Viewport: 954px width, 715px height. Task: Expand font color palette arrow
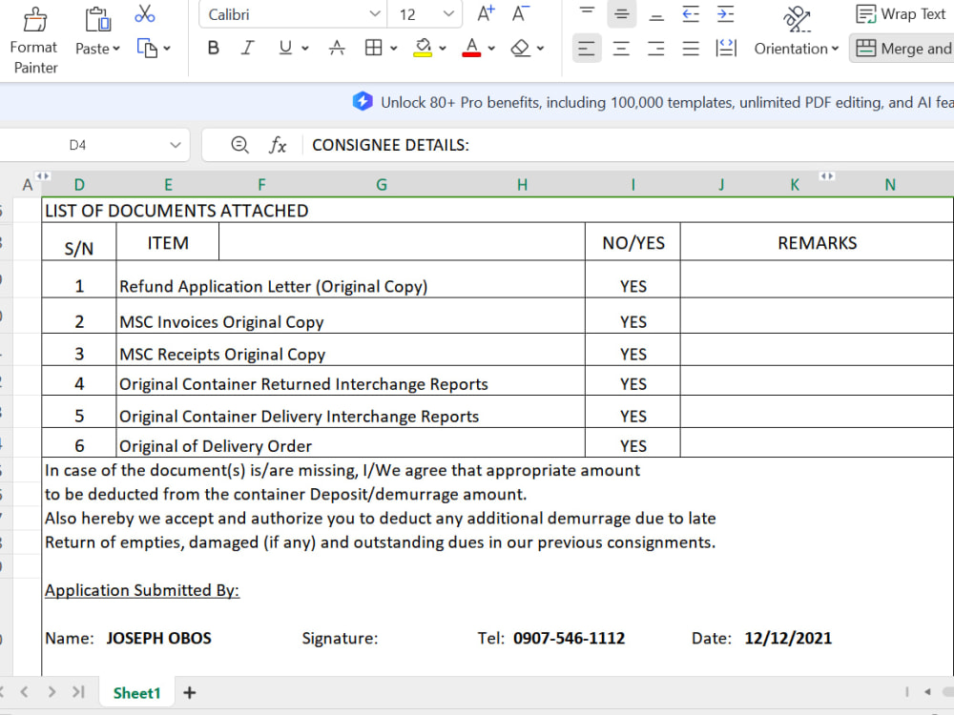tap(491, 48)
